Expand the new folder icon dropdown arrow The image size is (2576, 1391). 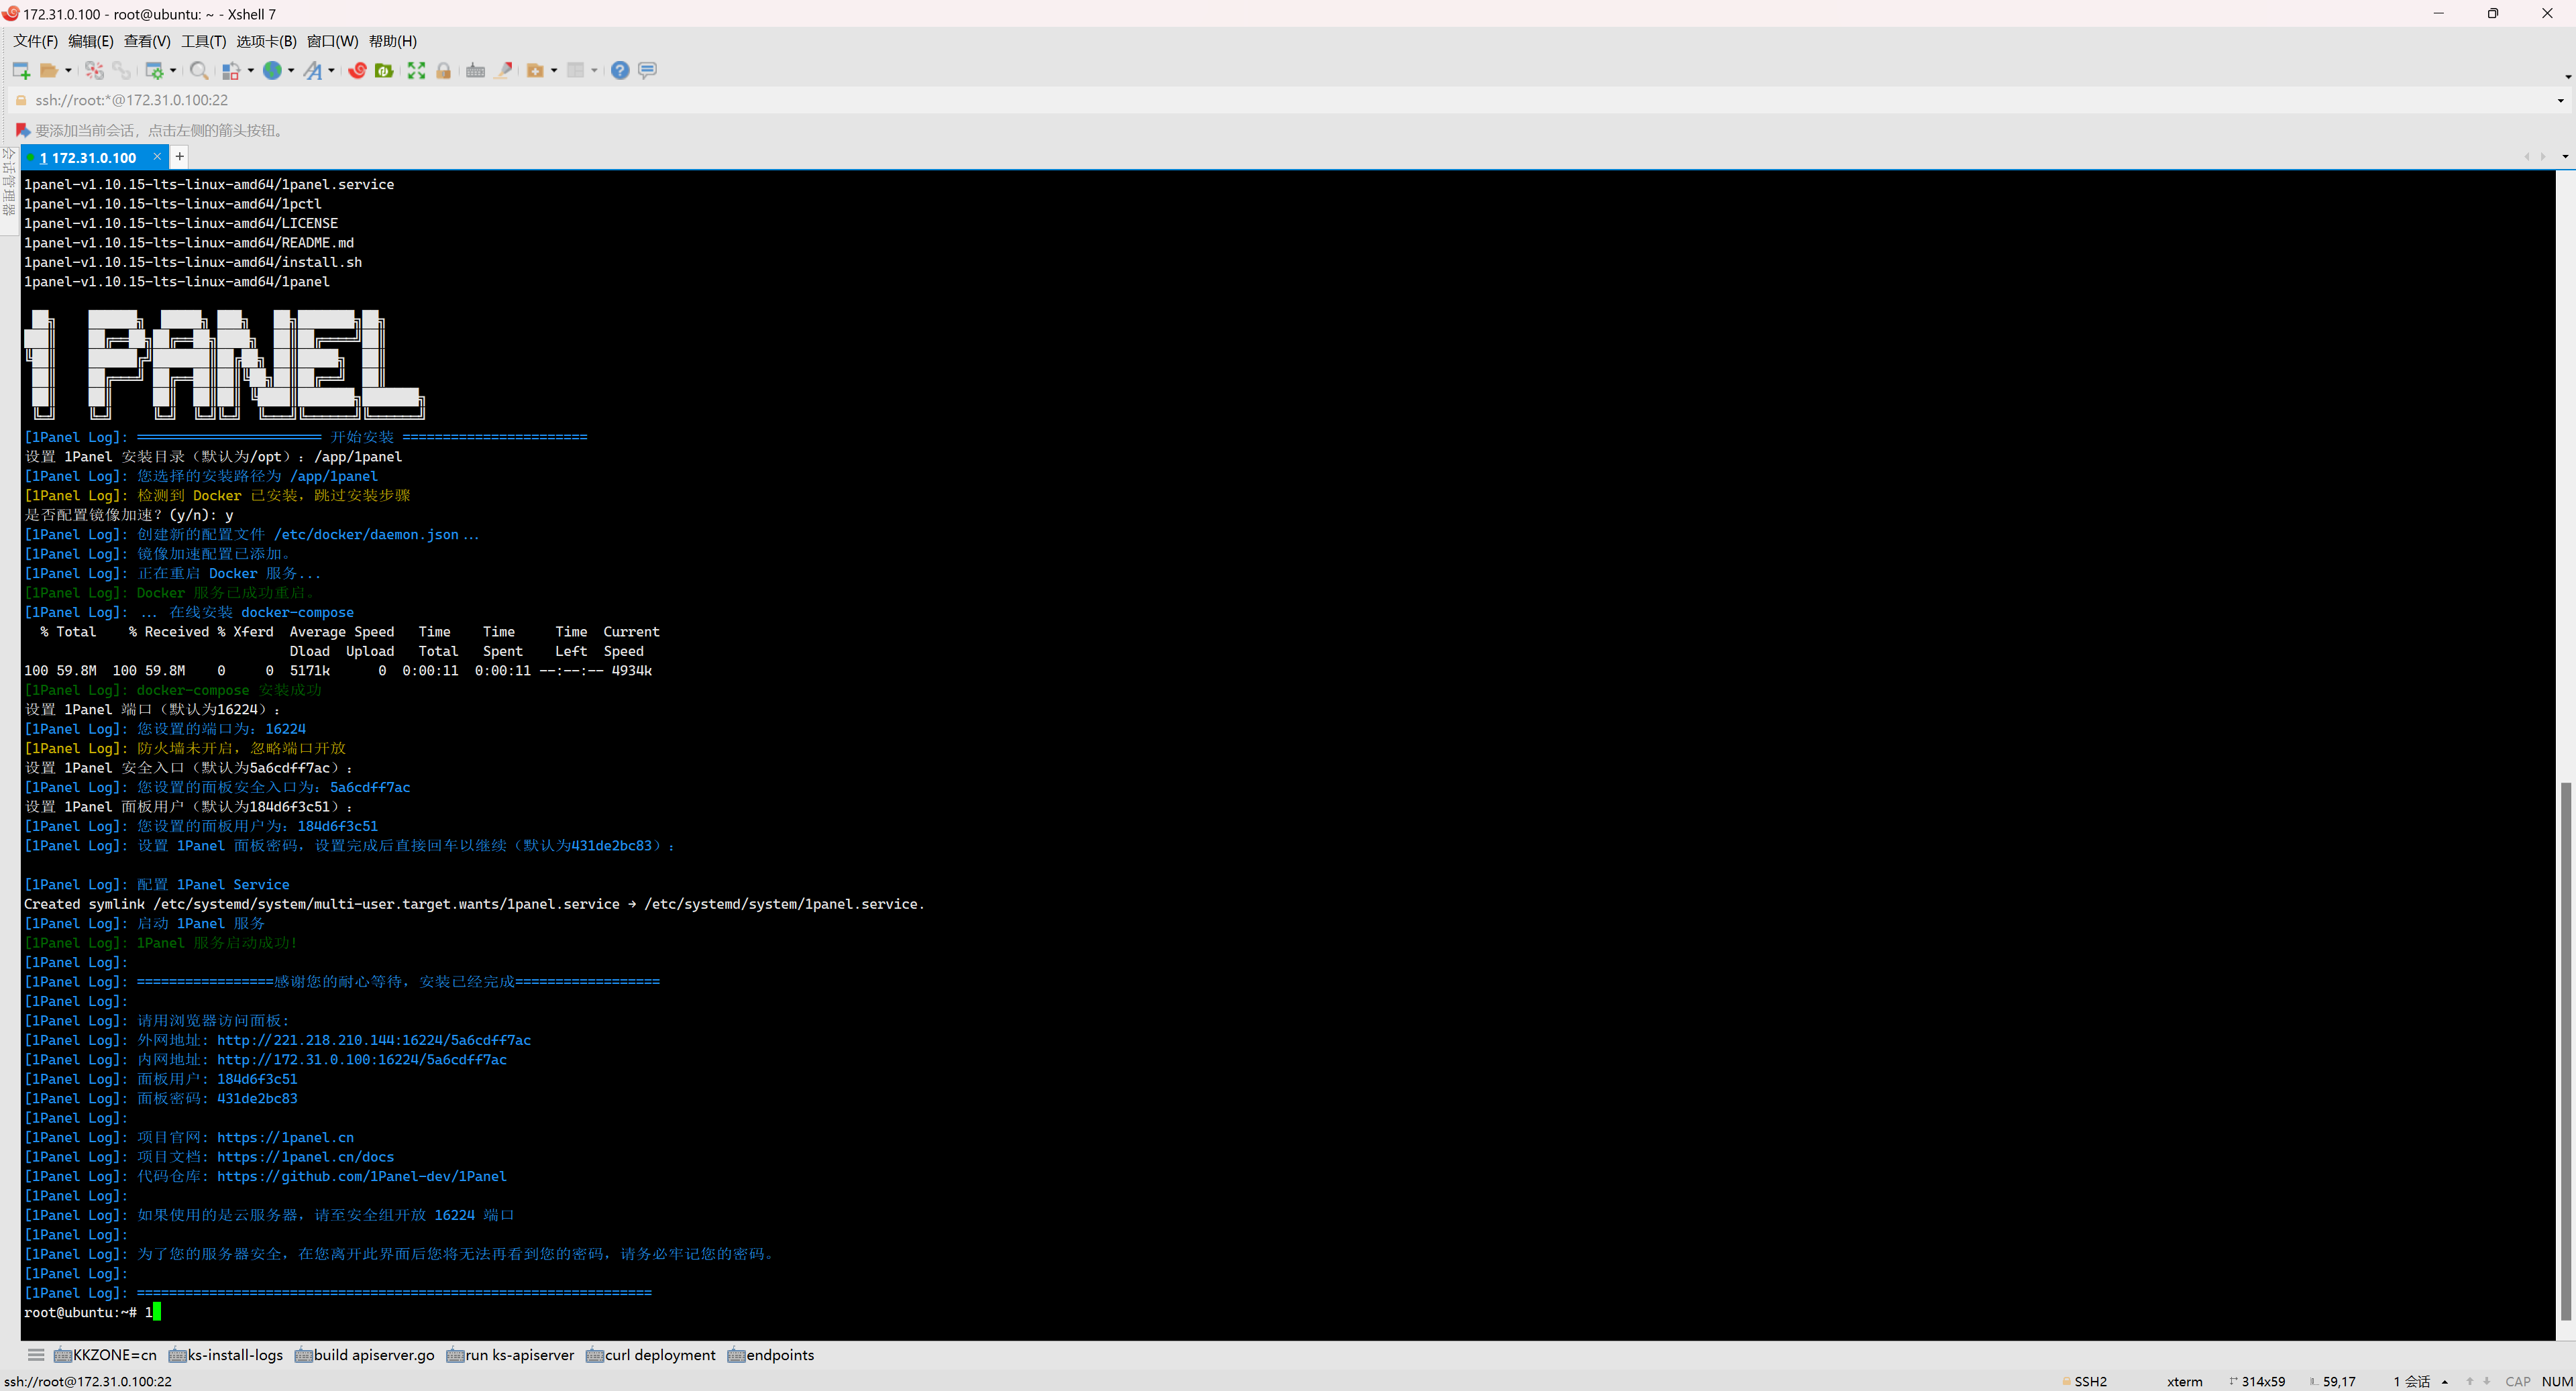(x=554, y=70)
